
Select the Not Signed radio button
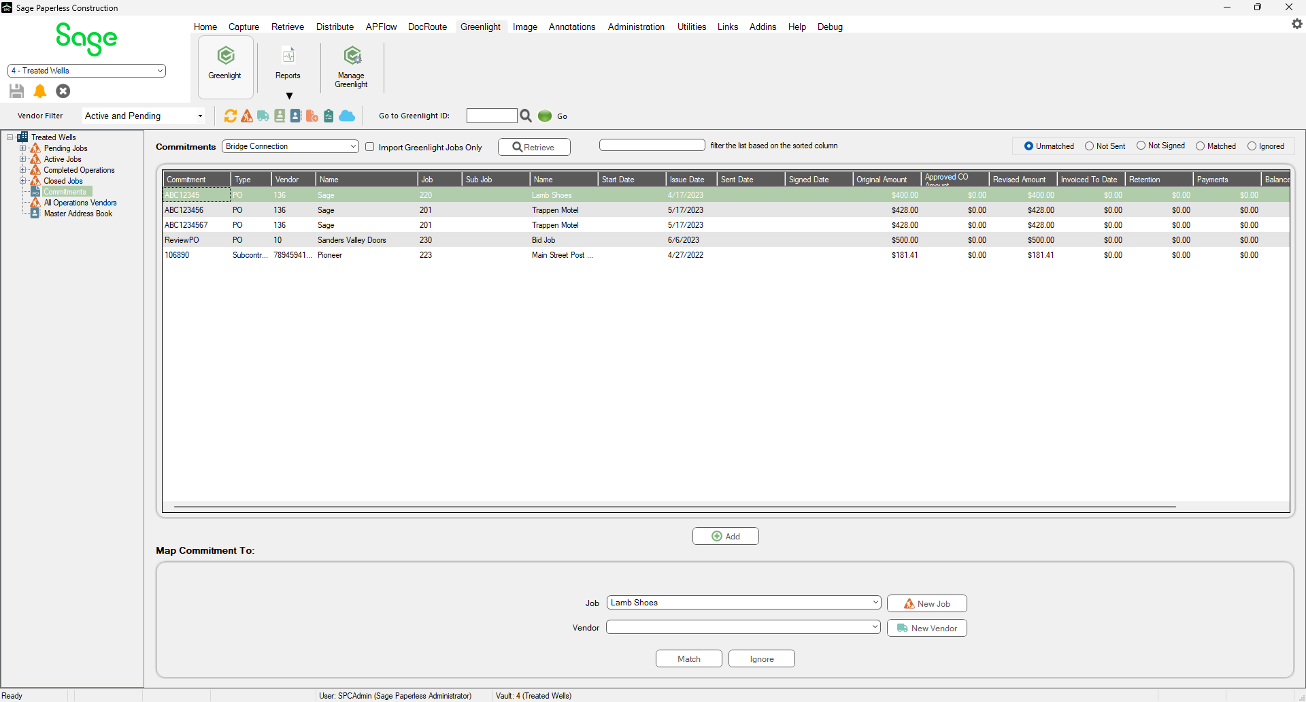click(1141, 146)
